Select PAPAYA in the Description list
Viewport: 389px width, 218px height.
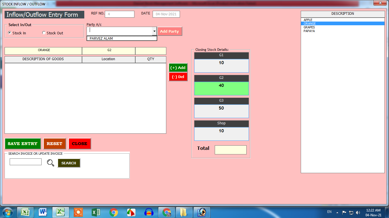click(309, 31)
